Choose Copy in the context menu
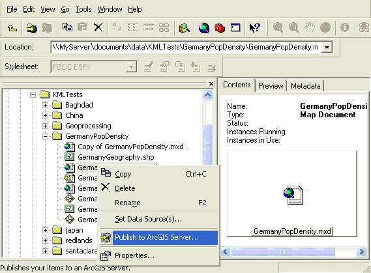This screenshot has width=371, height=273. [x=158, y=174]
